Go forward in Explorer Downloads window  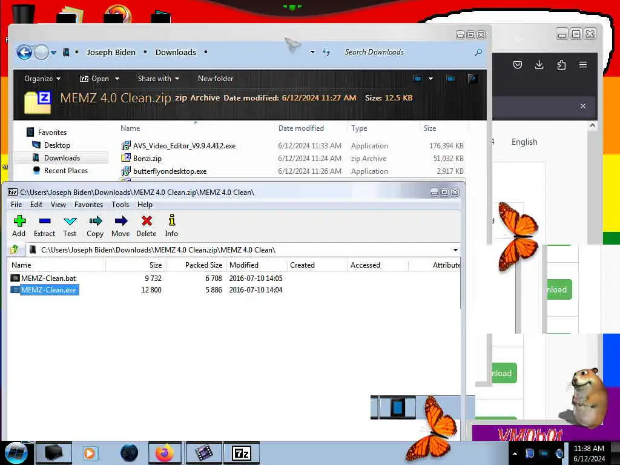click(x=42, y=52)
